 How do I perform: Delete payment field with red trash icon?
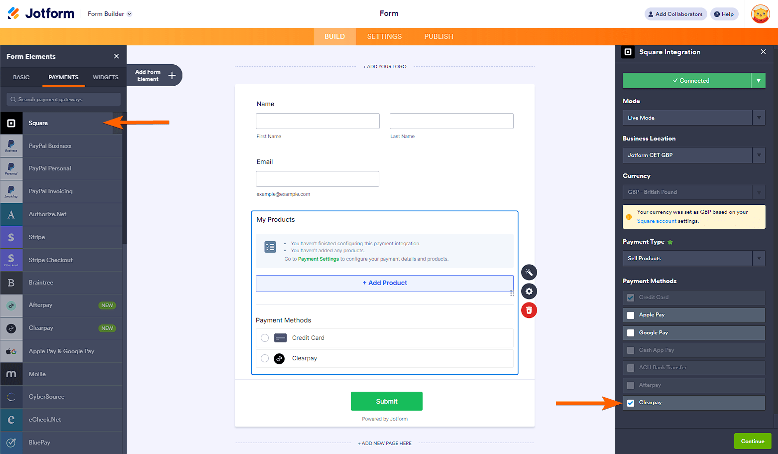click(x=529, y=310)
